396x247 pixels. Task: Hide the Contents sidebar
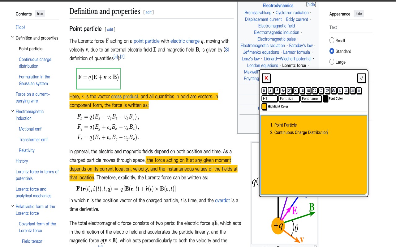pos(40,14)
